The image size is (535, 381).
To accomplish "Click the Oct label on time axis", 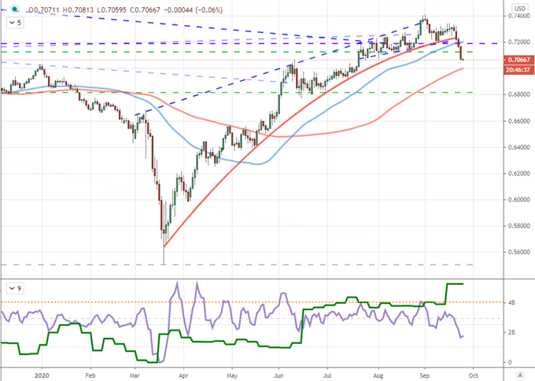I will (x=473, y=375).
